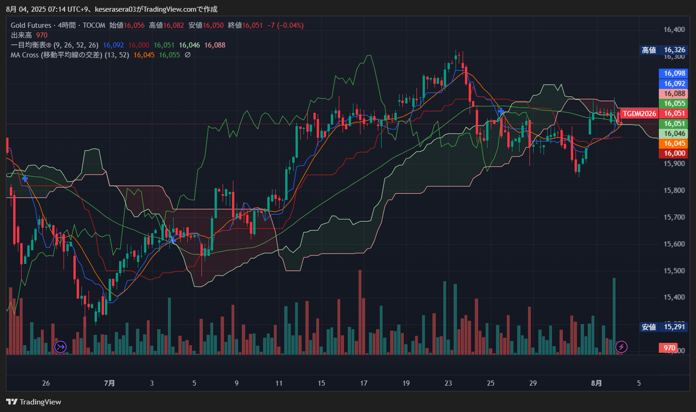Click the 25 date label on the time axis
This screenshot has height=412, width=696.
pyautogui.click(x=491, y=383)
